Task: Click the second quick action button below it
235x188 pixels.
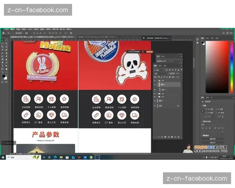Action: coord(213,143)
